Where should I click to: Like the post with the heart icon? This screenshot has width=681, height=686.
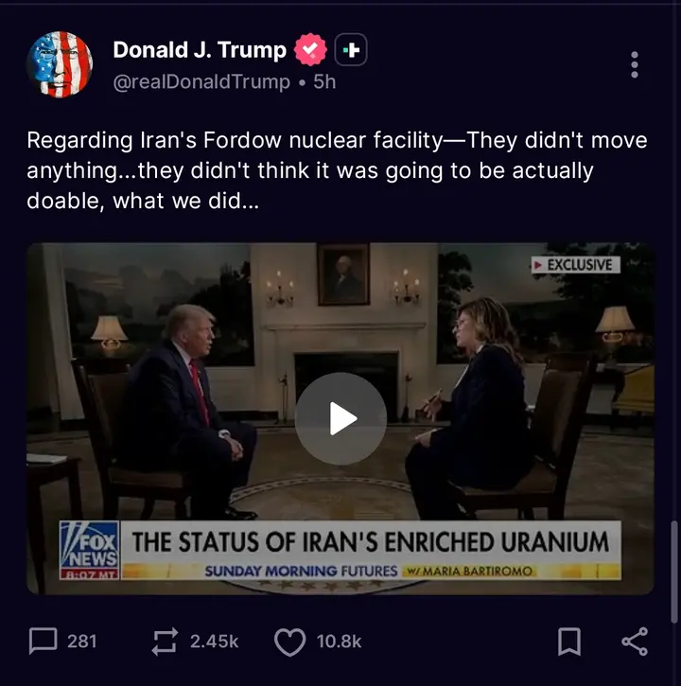[x=289, y=642]
